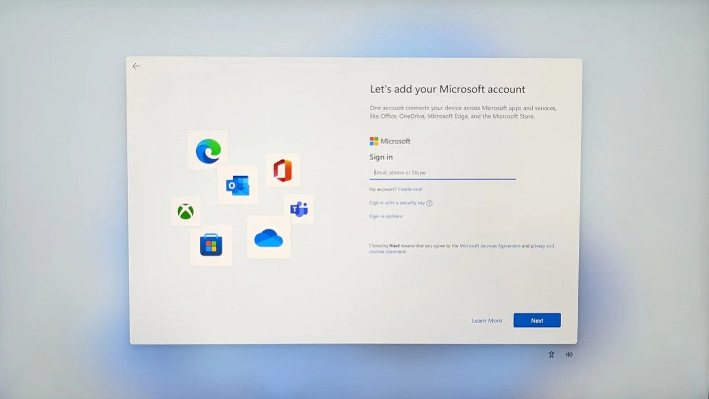The height and width of the screenshot is (399, 709).
Task: Click the Microsoft Teams icon tile
Action: point(299,209)
